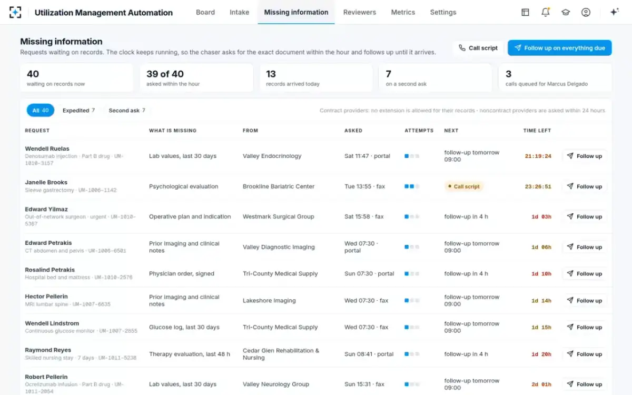
Task: Click attempts indicator for Wendell Ruelas
Action: pos(412,156)
